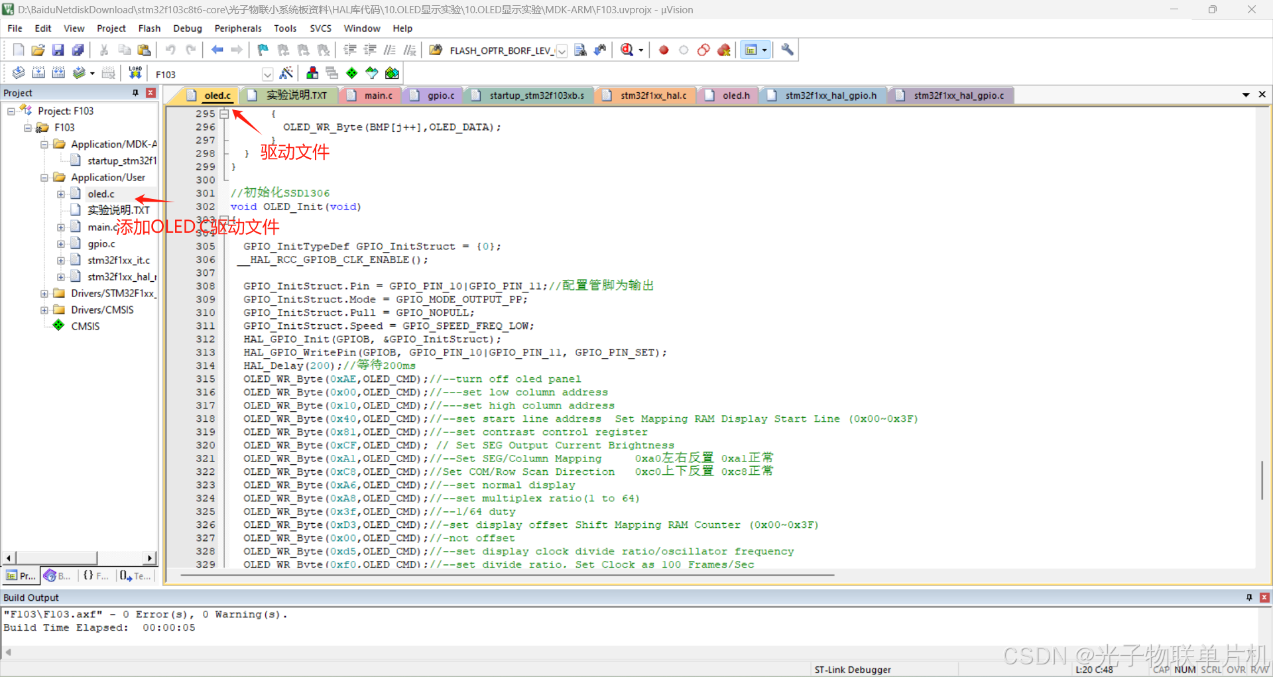Open the Pack Installer
Viewport: 1273px width, 677px height.
click(x=392, y=73)
